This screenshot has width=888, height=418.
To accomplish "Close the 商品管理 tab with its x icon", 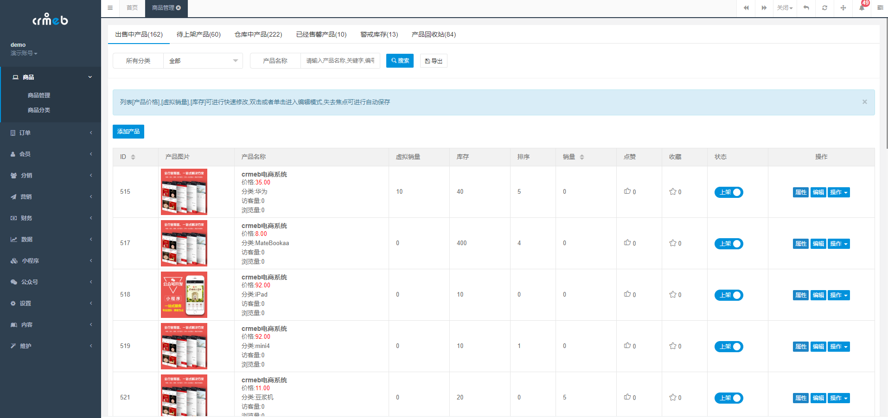I will coord(179,8).
